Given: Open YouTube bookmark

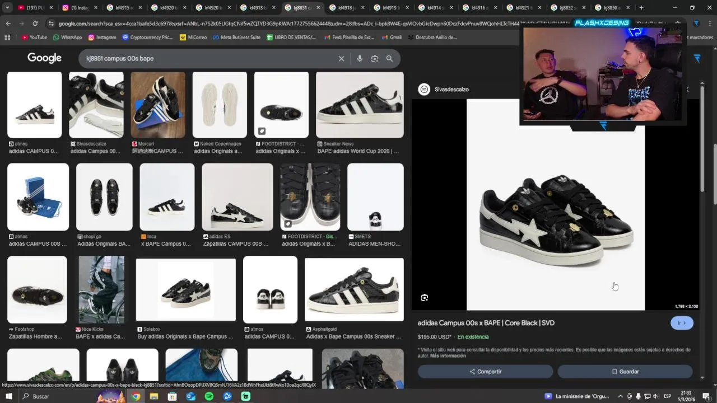Looking at the screenshot, I should pos(34,38).
